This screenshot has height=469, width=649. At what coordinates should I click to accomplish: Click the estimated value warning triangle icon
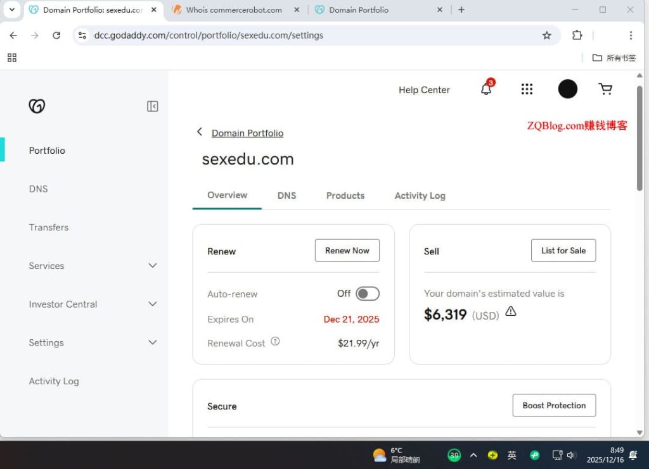click(510, 311)
